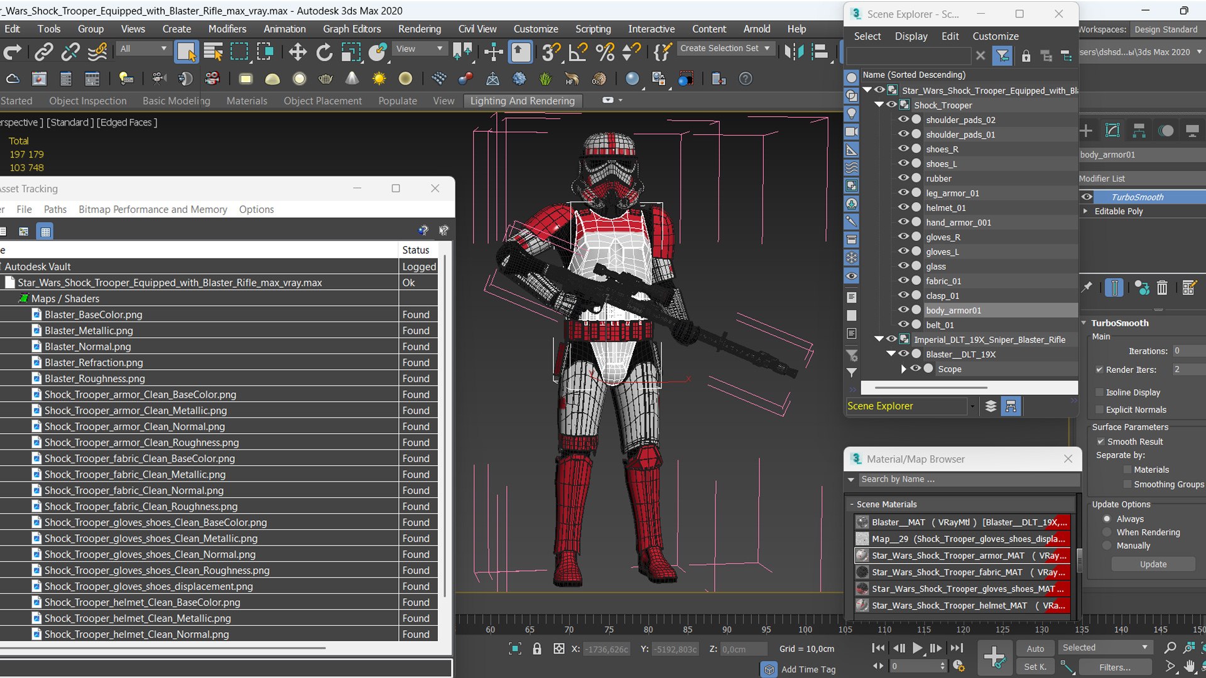The image size is (1206, 678).
Task: Collapse the TurboSmooth rollout
Action: pos(1084,323)
